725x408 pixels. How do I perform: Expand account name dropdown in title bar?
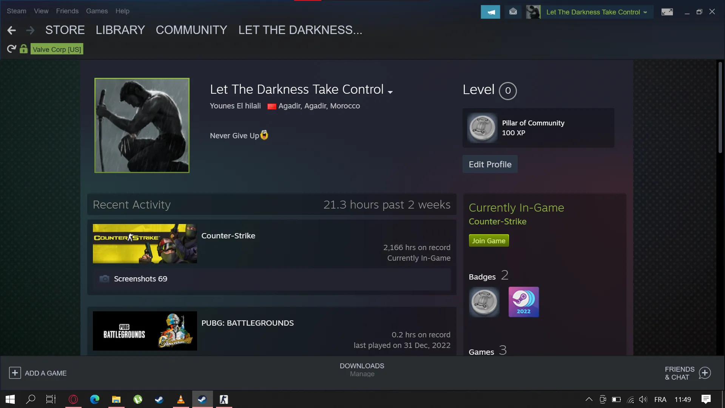645,12
